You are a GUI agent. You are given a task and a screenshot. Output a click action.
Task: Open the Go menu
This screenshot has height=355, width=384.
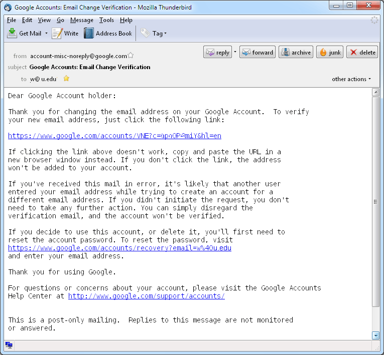[60, 20]
